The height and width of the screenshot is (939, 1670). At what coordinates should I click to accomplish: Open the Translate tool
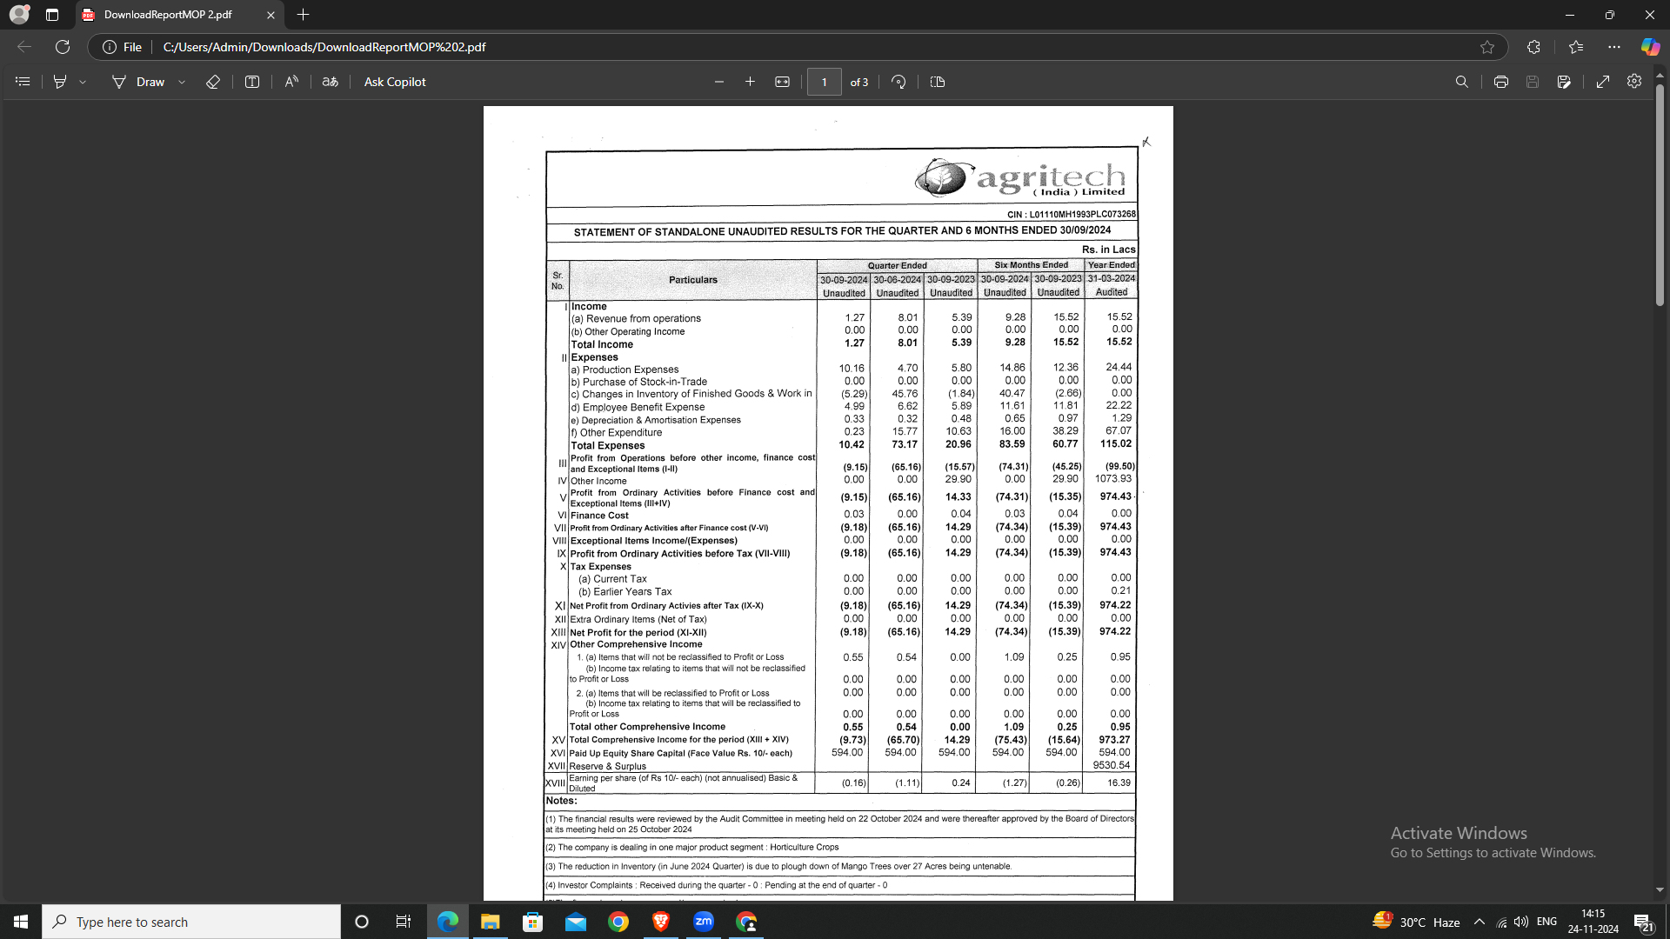(x=331, y=82)
